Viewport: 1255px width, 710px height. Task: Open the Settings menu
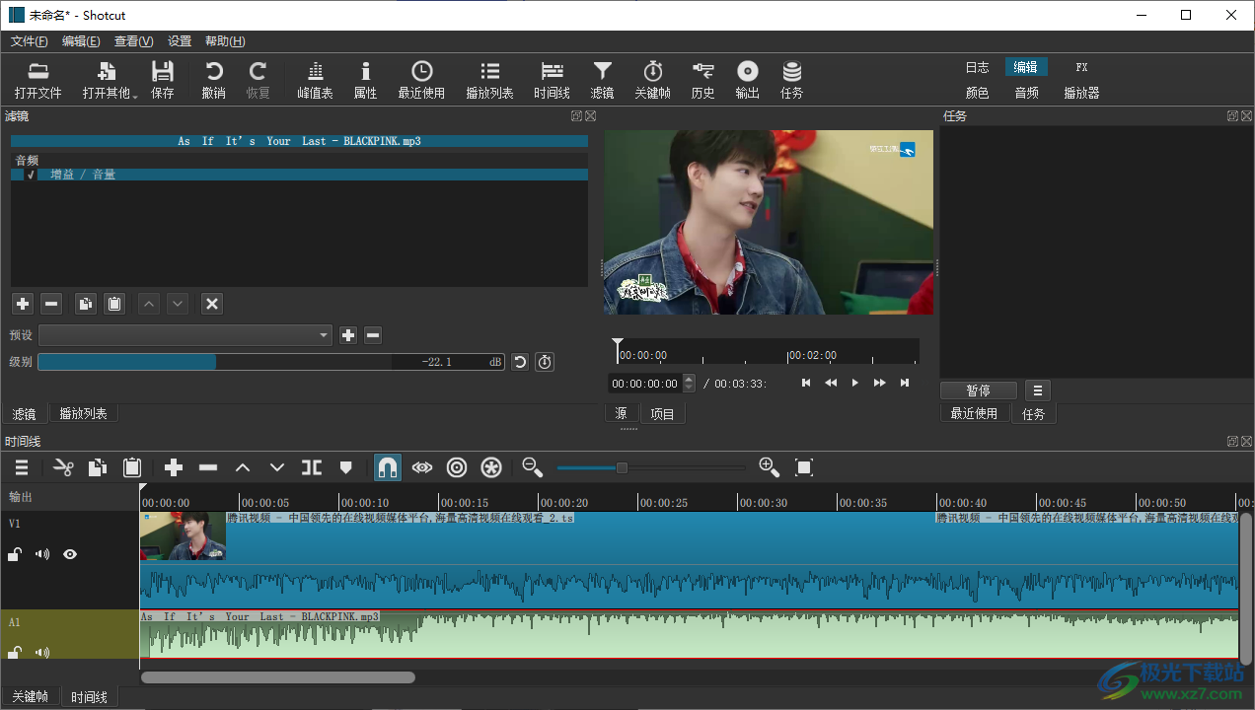(x=180, y=41)
